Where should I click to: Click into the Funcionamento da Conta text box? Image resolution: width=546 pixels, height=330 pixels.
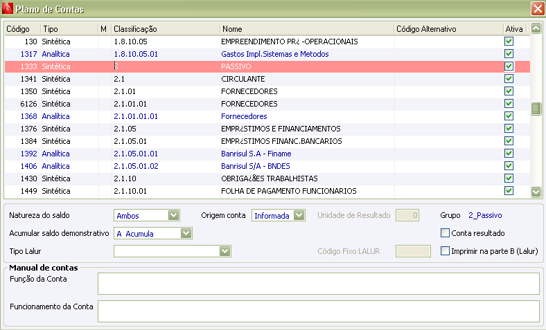click(x=319, y=311)
